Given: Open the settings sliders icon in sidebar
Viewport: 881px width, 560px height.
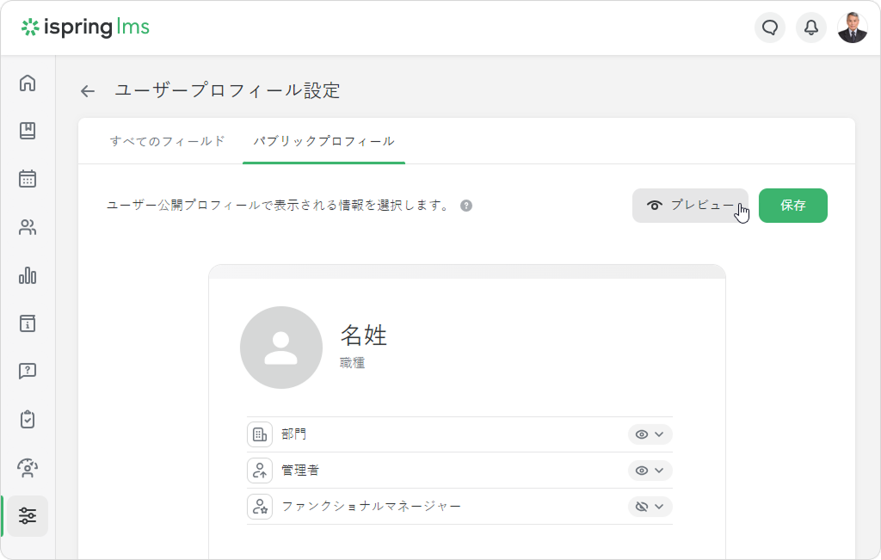Looking at the screenshot, I should pyautogui.click(x=28, y=516).
